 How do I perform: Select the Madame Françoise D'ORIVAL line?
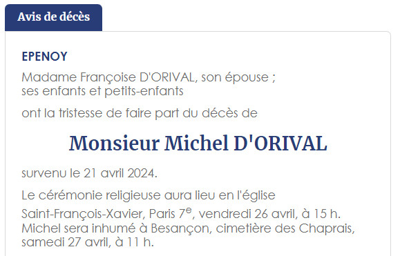[149, 77]
